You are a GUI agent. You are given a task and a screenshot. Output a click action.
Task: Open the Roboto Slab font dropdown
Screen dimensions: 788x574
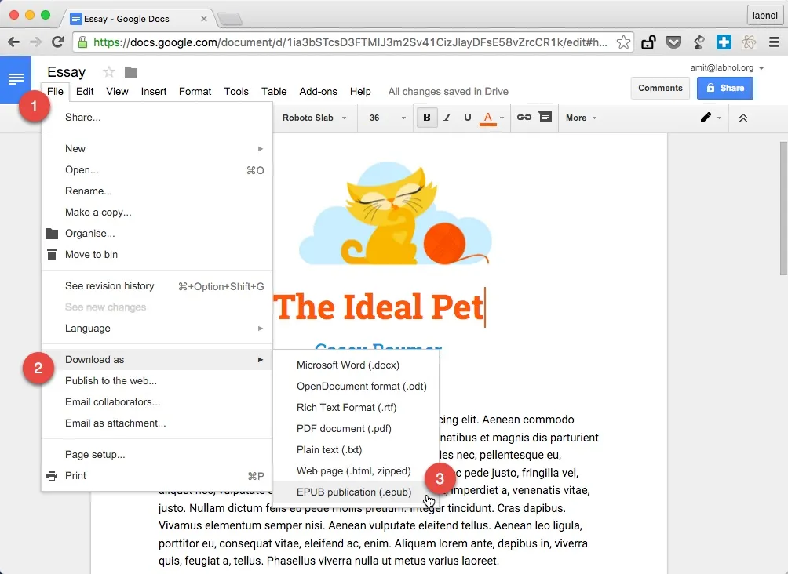point(313,118)
